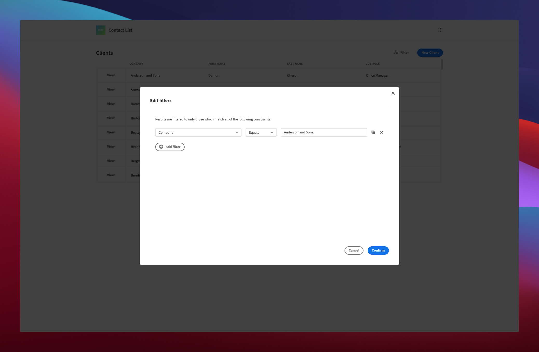
Task: Click the Filter sliders icon above the table
Action: coord(396,52)
